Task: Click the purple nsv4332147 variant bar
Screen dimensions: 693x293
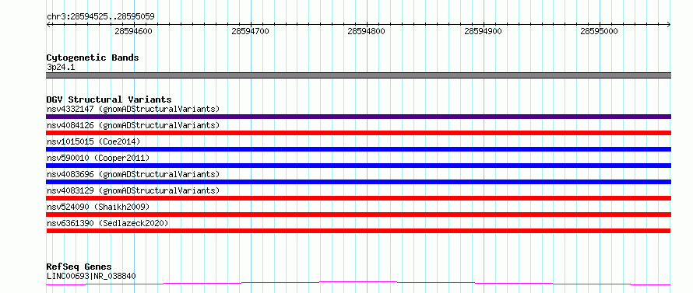Action: coord(358,117)
